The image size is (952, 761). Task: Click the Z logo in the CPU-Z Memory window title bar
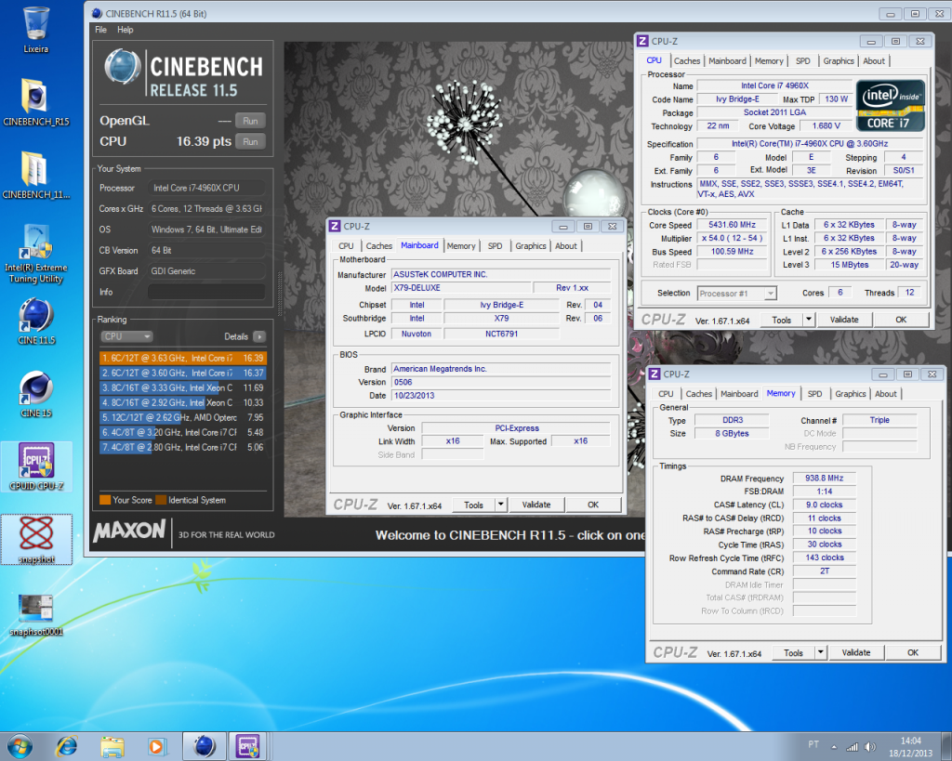[654, 374]
